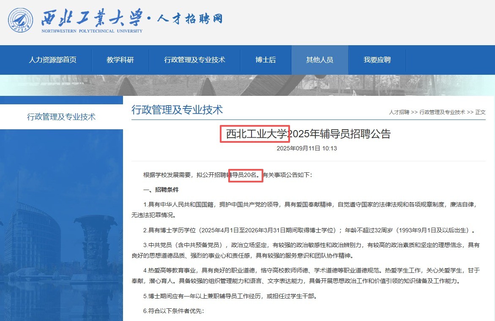Click requirement 4 about 热爱高等教育事业
The width and height of the screenshot is (495, 321).
pos(306,275)
